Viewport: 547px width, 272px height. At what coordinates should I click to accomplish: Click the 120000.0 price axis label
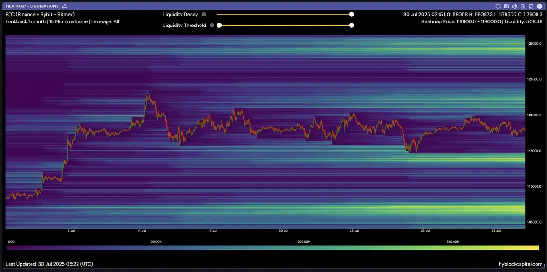[x=534, y=115]
